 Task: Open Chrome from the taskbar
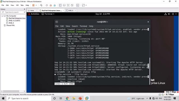(67, 98)
